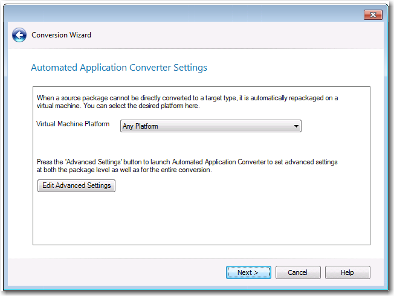Open the Virtual Machine Platform dropdown
Viewport: 394px width, 296px height.
[210, 126]
